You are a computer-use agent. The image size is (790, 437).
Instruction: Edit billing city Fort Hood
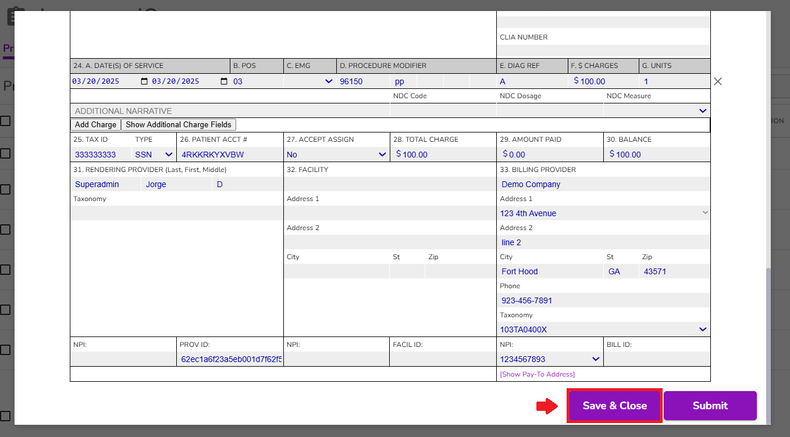point(550,271)
